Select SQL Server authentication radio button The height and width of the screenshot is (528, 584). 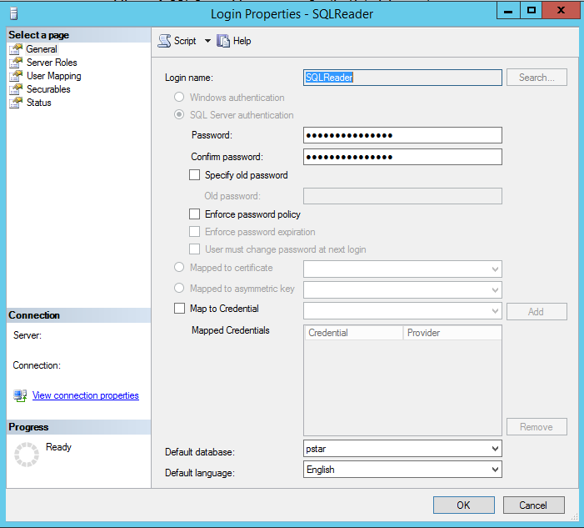(x=179, y=114)
